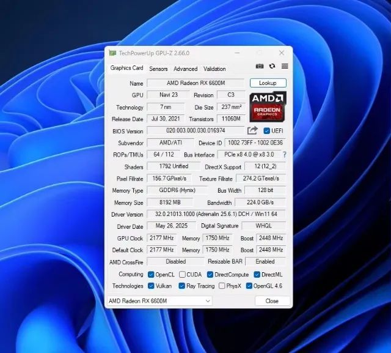Open the Advanced tab
391x353 pixels.
186,69
